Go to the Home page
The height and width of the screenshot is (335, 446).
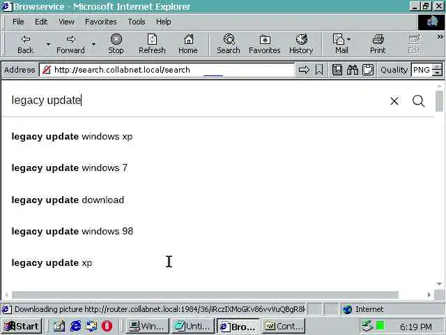(188, 44)
